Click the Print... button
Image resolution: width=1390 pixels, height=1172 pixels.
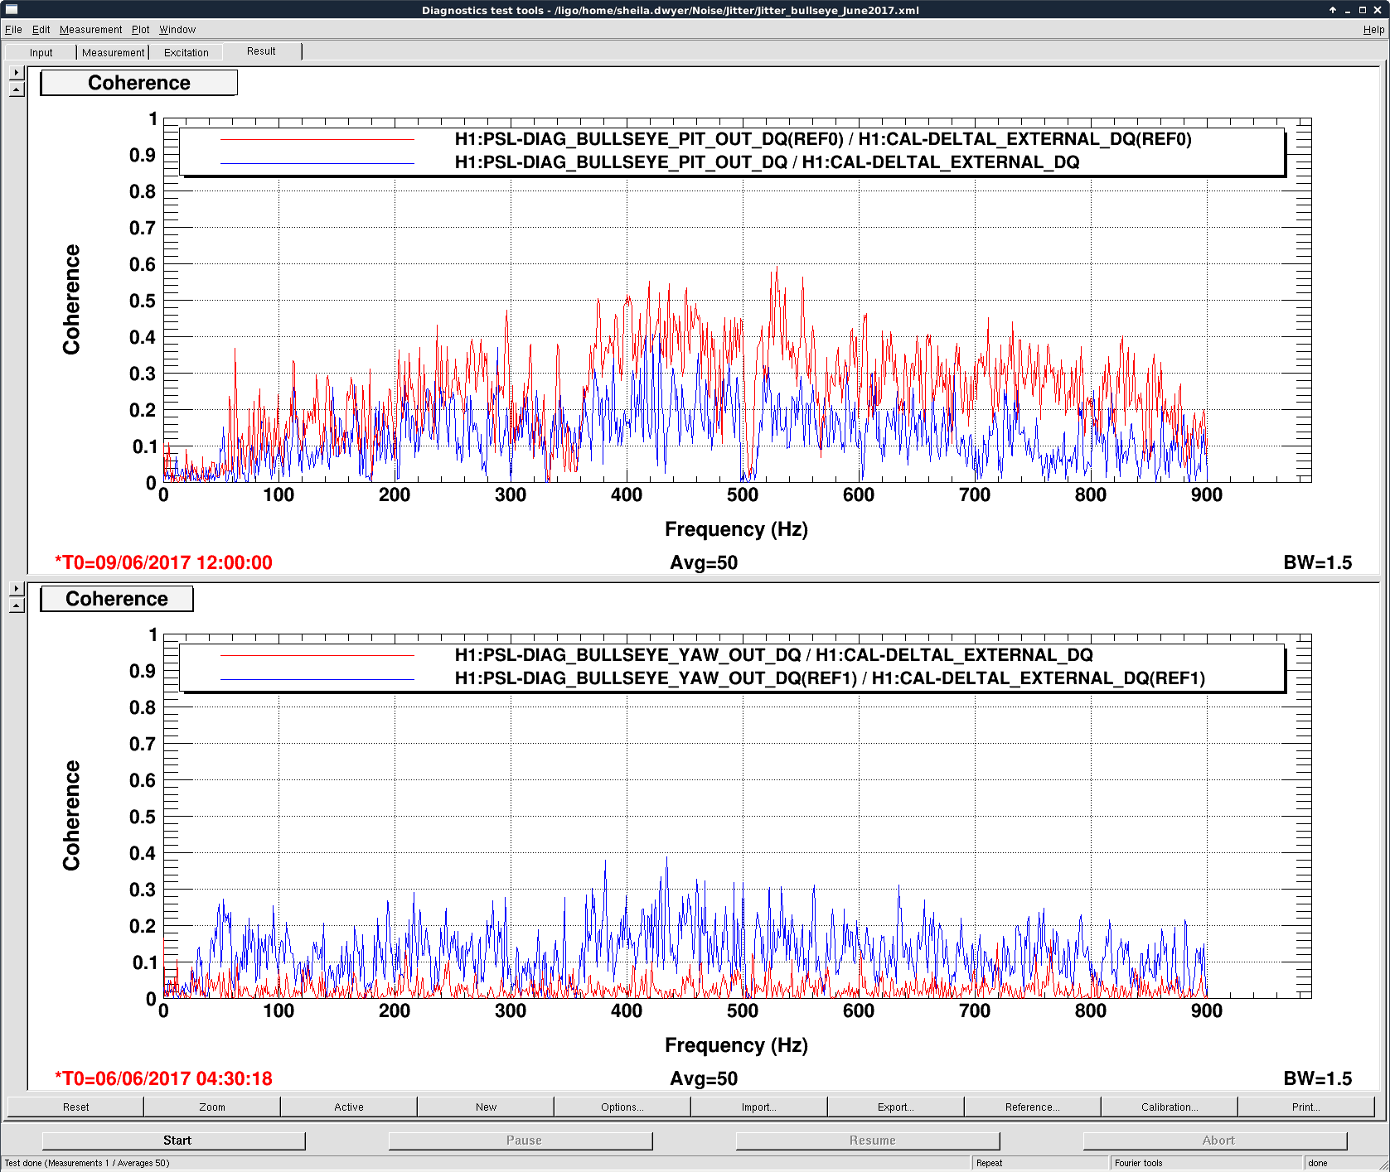pos(1305,1107)
